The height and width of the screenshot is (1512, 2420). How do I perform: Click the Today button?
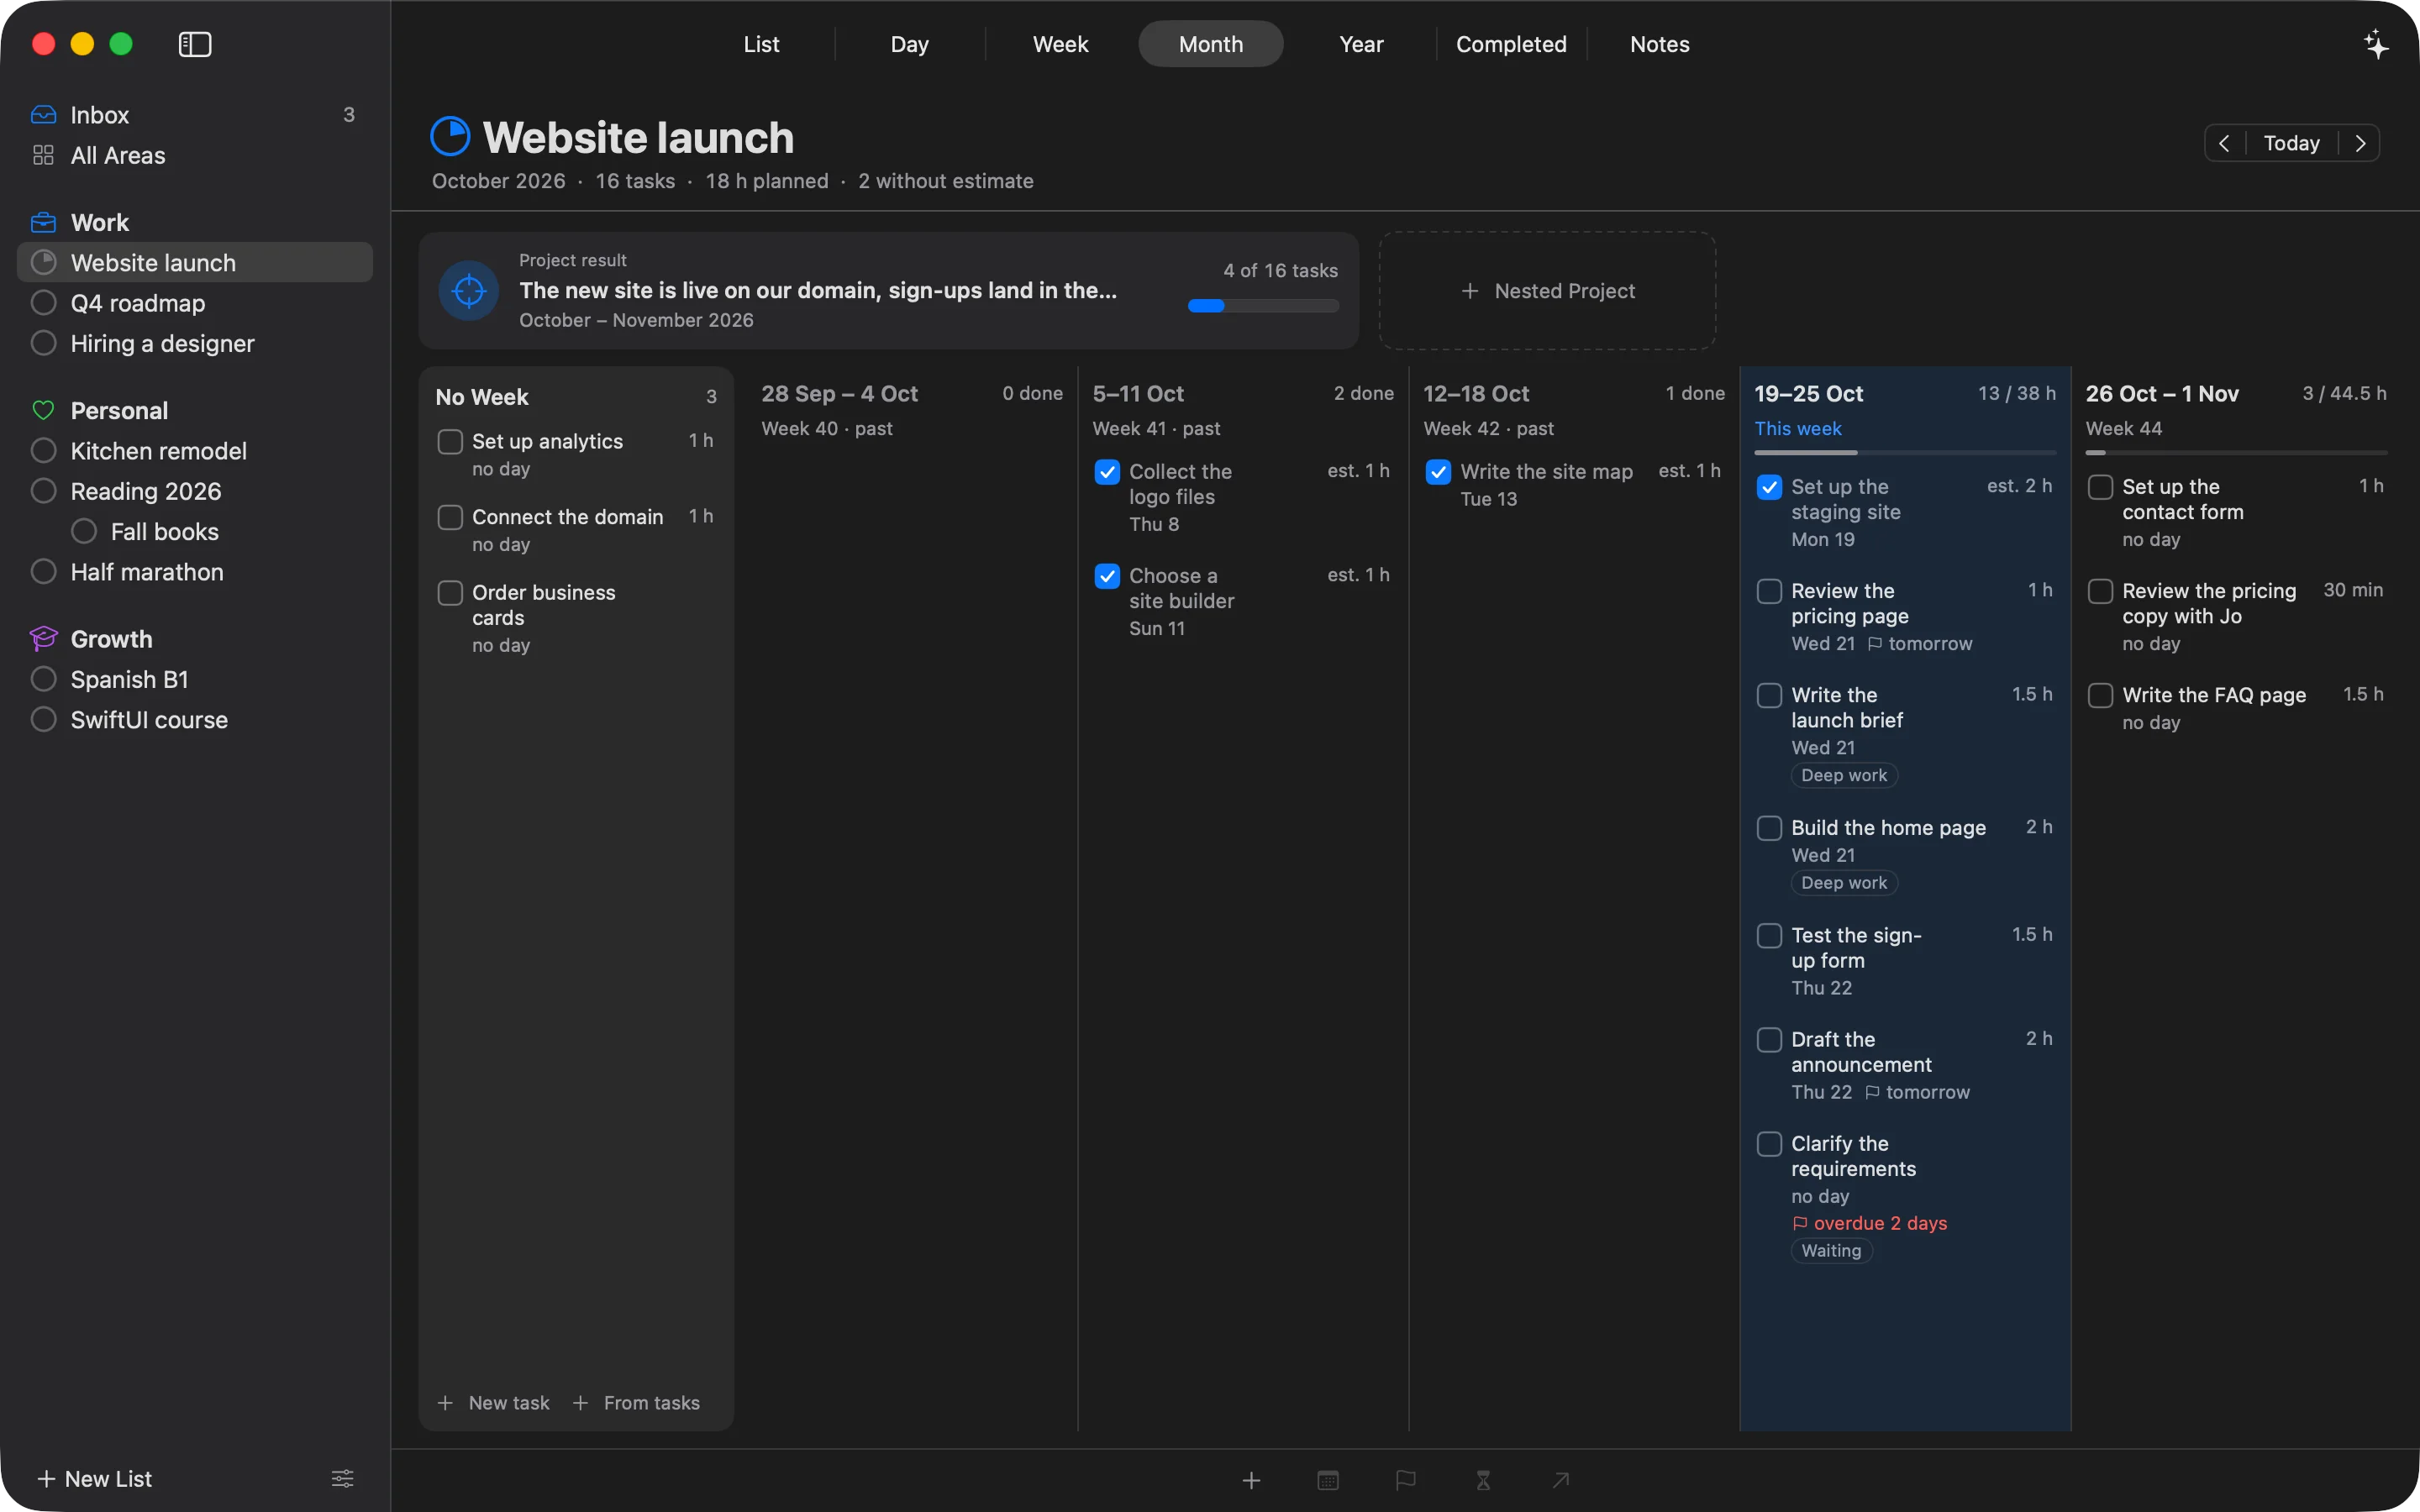click(2291, 143)
